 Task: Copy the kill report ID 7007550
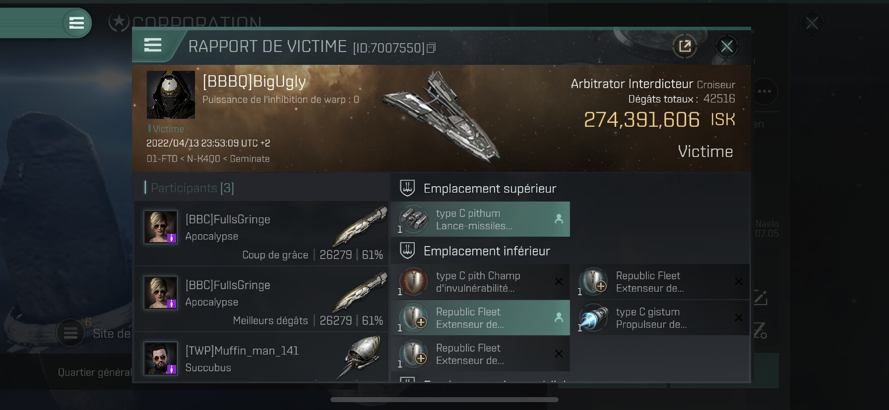(431, 48)
